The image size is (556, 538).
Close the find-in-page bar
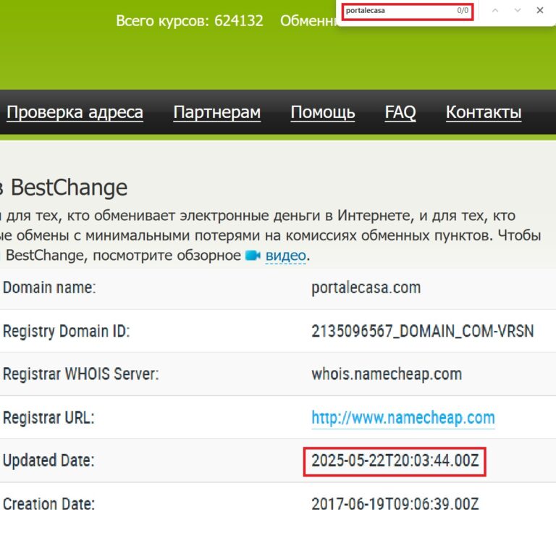(x=539, y=10)
